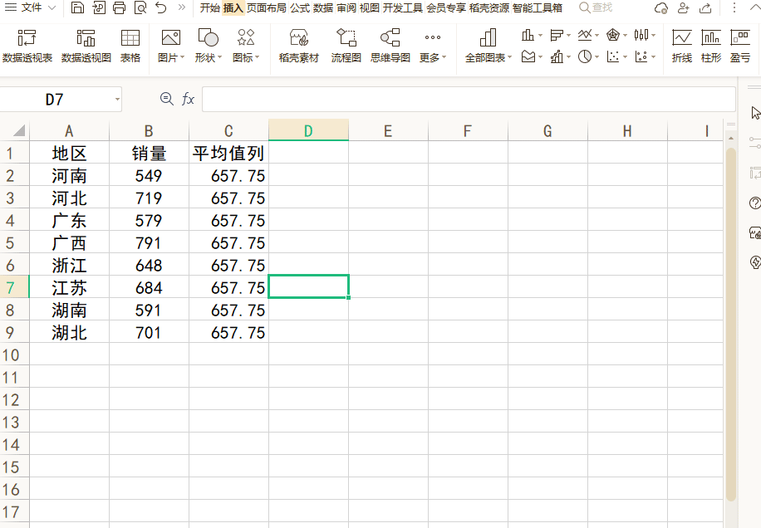Undo the last action

pos(161,8)
